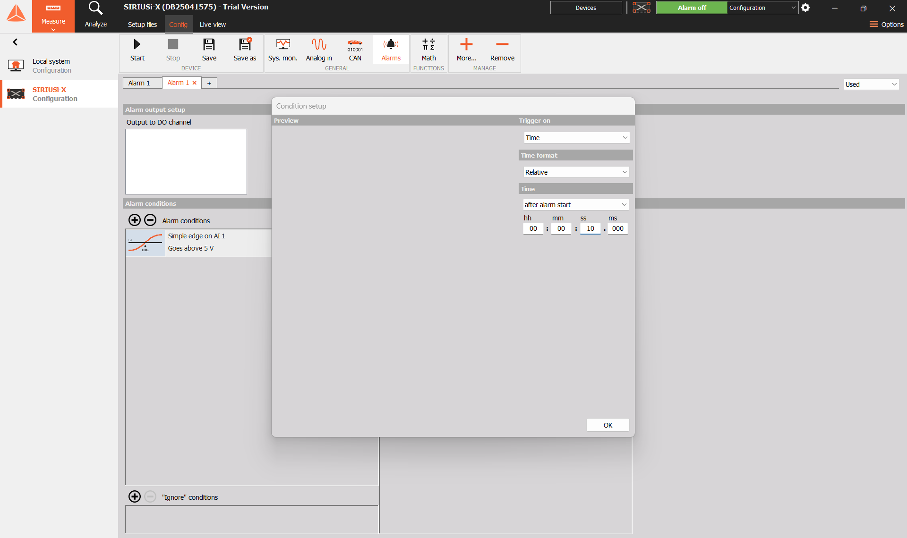Click the Devices button
Image resolution: width=907 pixels, height=538 pixels.
pos(586,8)
